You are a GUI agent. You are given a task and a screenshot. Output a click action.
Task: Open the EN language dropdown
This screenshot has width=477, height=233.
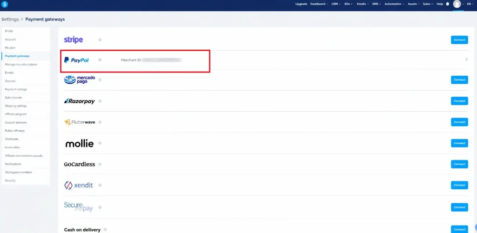[x=470, y=4]
